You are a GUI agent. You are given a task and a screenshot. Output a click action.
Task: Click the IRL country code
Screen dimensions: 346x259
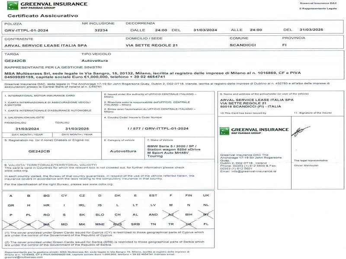tap(82, 205)
